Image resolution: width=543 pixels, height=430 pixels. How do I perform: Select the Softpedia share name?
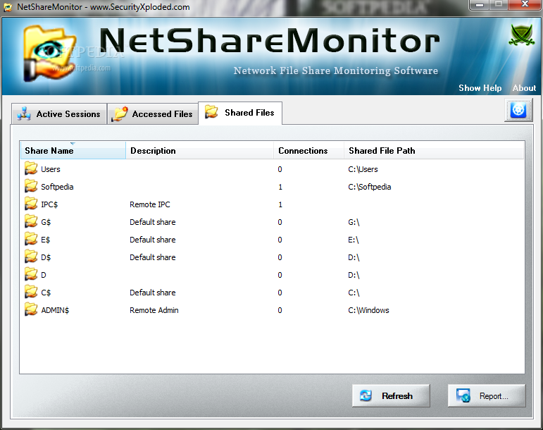pos(57,187)
